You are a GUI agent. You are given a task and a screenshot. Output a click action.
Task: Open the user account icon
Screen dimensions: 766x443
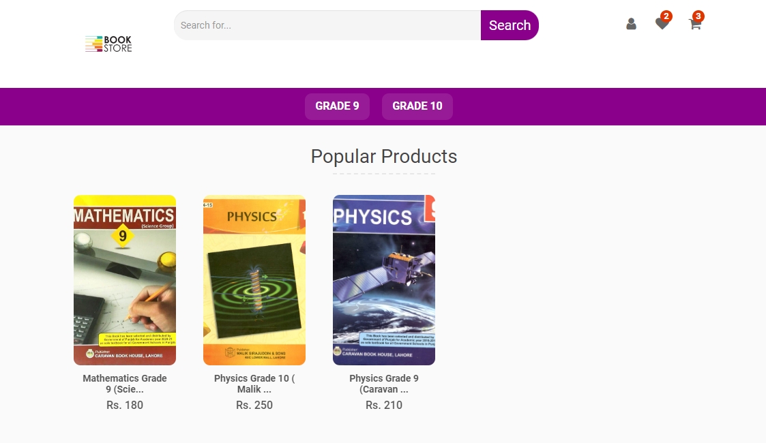[x=631, y=25]
